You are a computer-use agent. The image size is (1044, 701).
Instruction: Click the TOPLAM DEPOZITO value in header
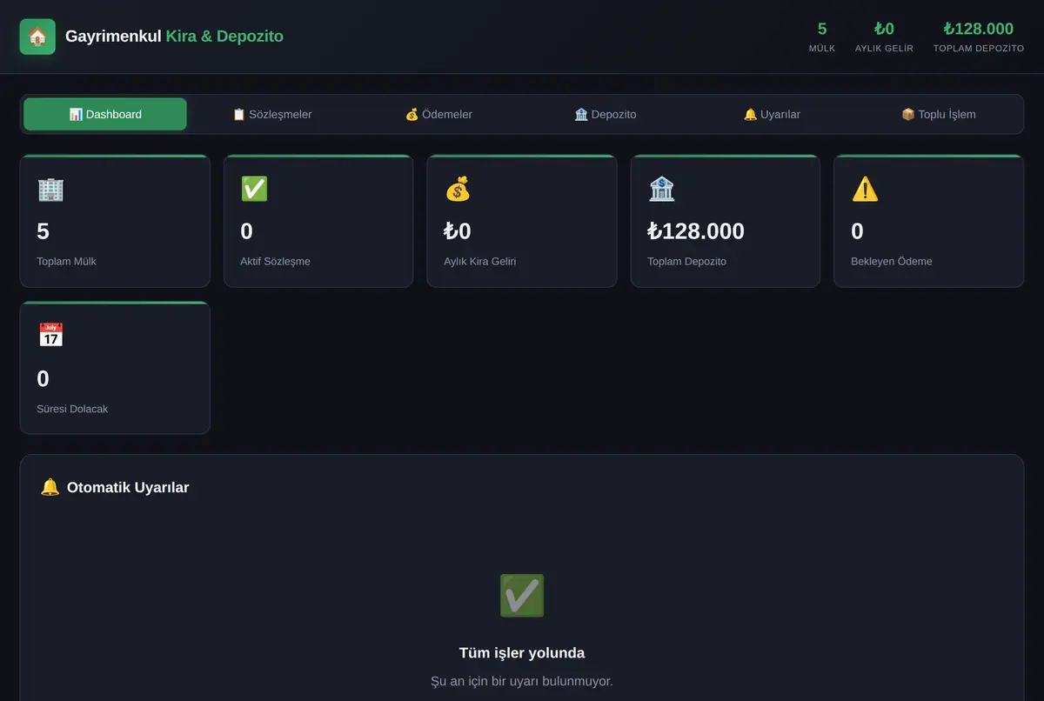coord(979,29)
